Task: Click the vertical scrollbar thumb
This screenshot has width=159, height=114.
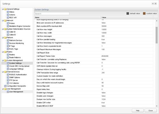Action: [x=156, y=35]
